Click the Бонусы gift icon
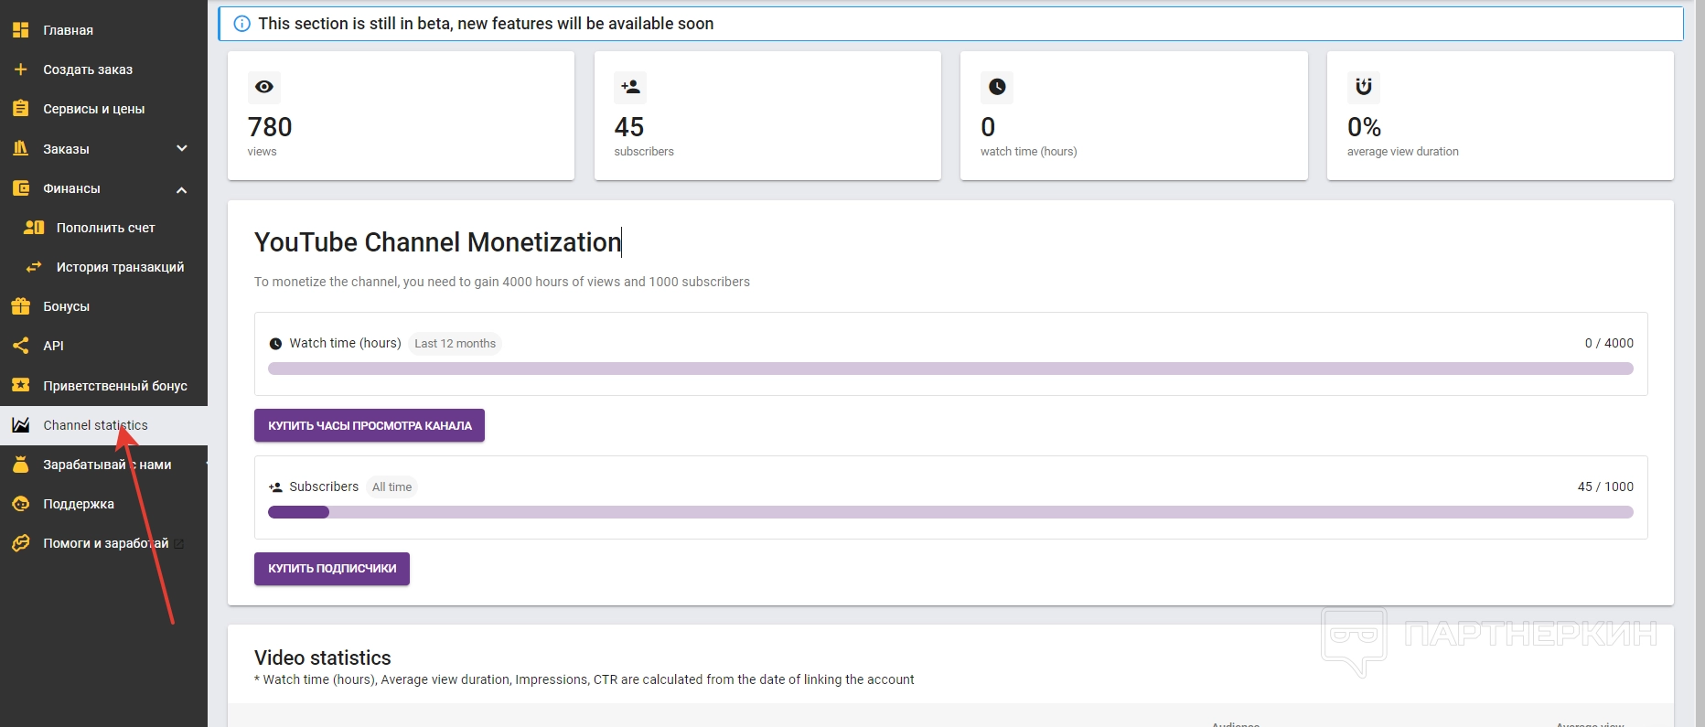The height and width of the screenshot is (727, 1705). pyautogui.click(x=20, y=306)
